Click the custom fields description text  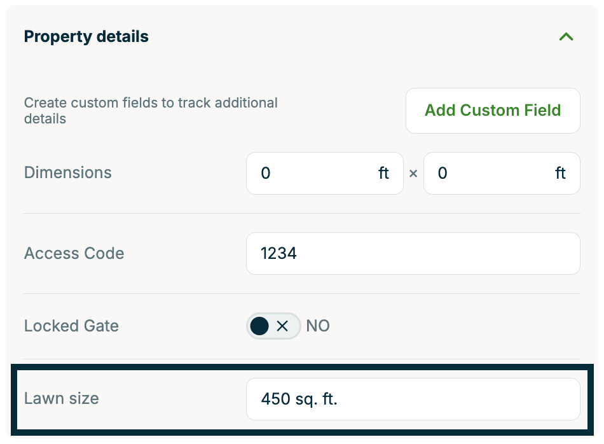tap(151, 111)
